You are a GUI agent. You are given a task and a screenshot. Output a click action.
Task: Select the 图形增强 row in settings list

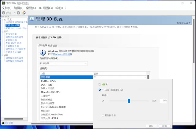point(67,77)
